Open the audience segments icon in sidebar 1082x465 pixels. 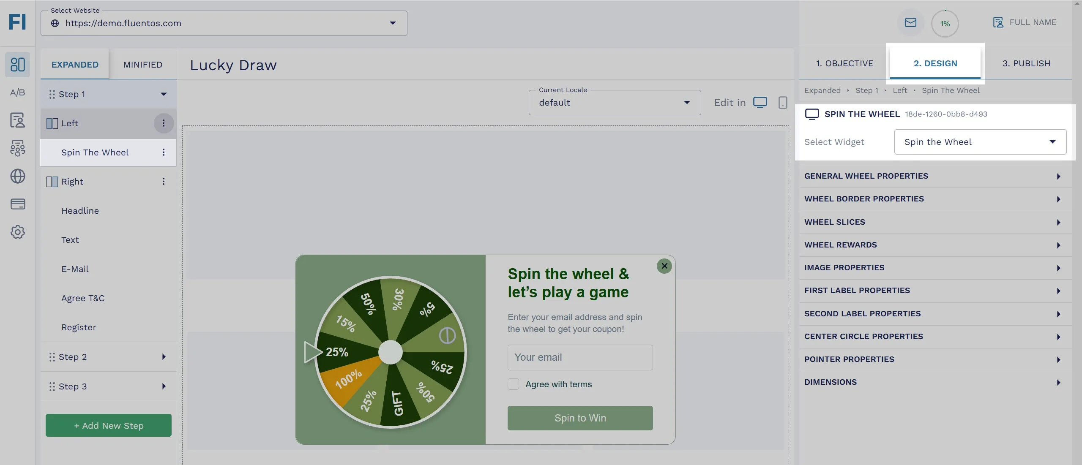17,148
